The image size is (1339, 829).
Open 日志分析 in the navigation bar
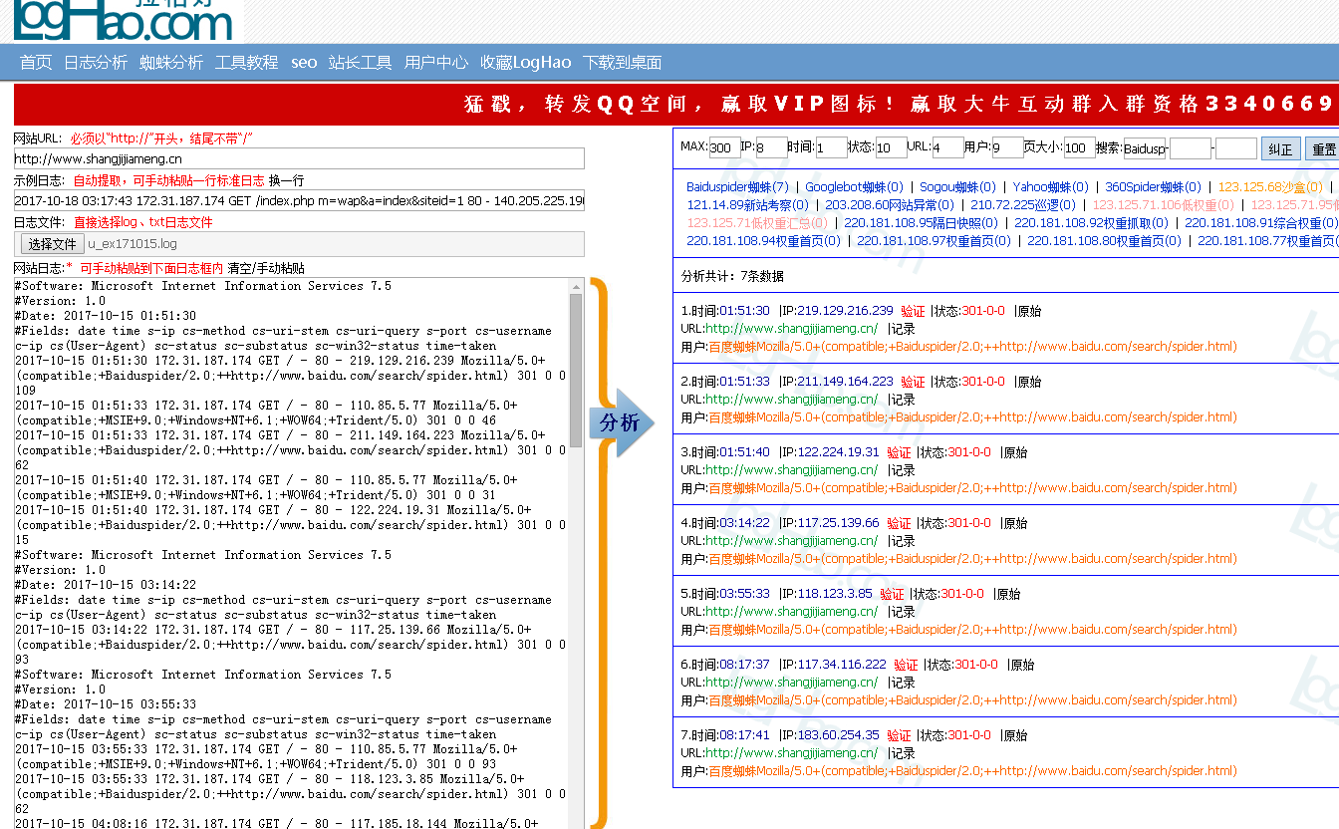click(x=96, y=62)
